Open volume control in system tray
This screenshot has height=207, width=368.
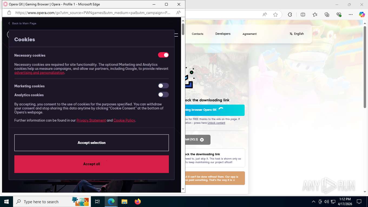coord(327,202)
